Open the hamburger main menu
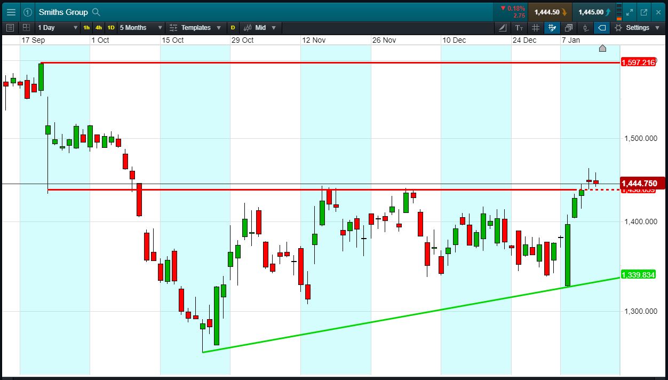The width and height of the screenshot is (668, 380). [x=11, y=12]
